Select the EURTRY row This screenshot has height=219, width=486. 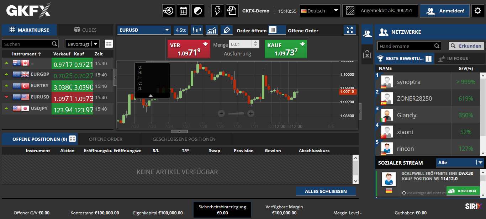[58, 86]
